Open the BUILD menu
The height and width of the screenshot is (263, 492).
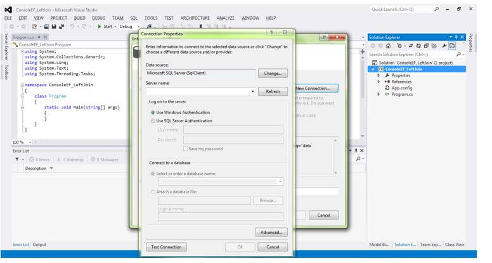pos(79,18)
